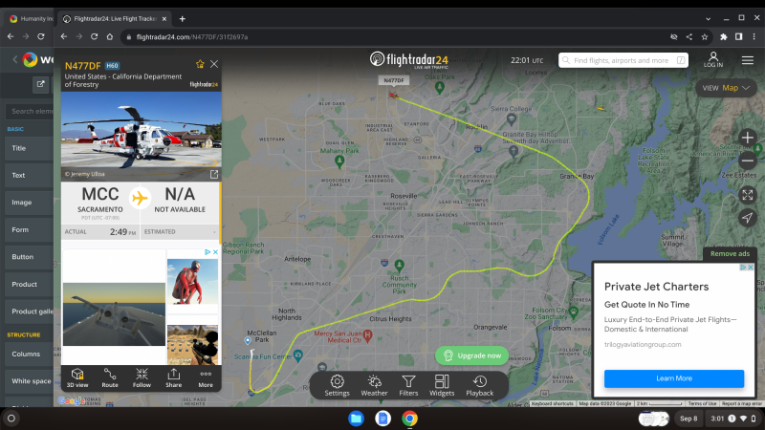
Task: Open the Weather layer options
Action: tap(374, 385)
